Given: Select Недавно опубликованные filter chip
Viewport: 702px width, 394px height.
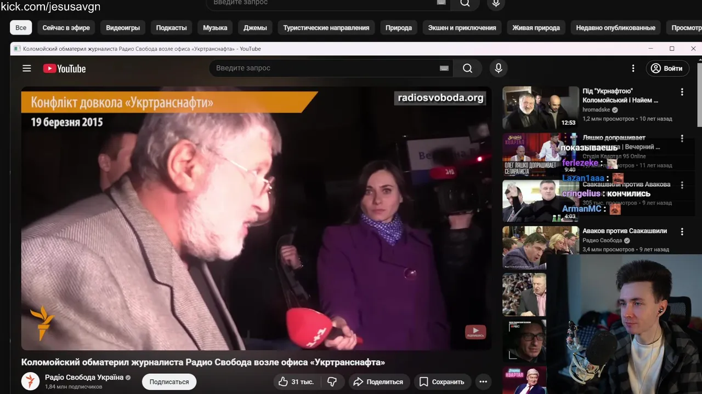Looking at the screenshot, I should tap(615, 27).
